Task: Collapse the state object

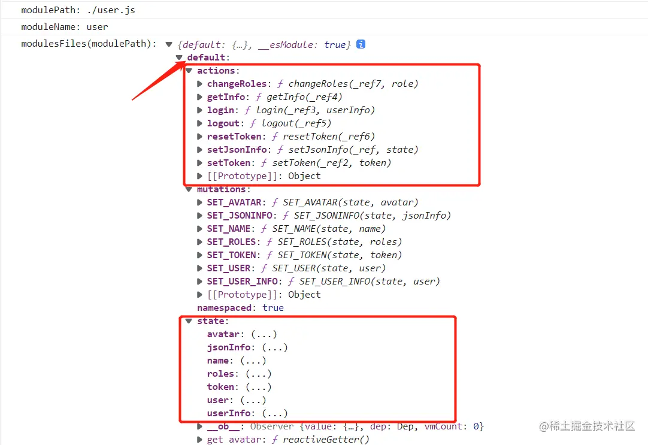Action: (189, 321)
